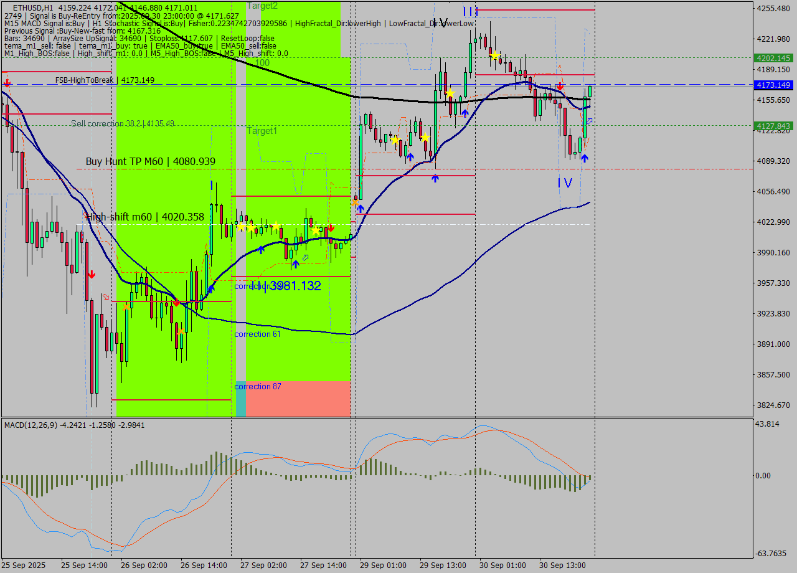
Task: Select the blue up arrow below the 29 Sep candles
Action: tap(435, 179)
